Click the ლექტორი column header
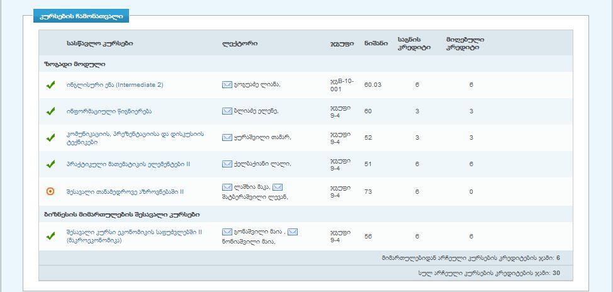613x292 pixels. pyautogui.click(x=240, y=43)
